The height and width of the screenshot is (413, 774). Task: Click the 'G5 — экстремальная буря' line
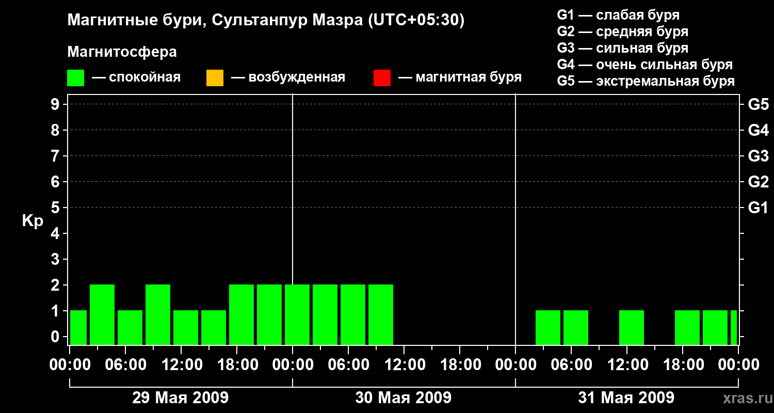(x=646, y=82)
